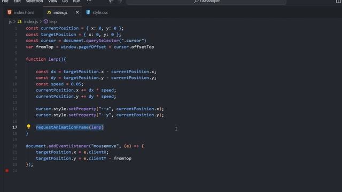Open the lightbulb code action on line 17
This screenshot has height=192, width=342.
point(28,126)
